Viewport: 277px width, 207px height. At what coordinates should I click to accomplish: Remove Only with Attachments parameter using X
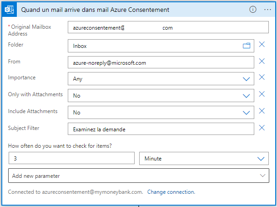coord(262,94)
